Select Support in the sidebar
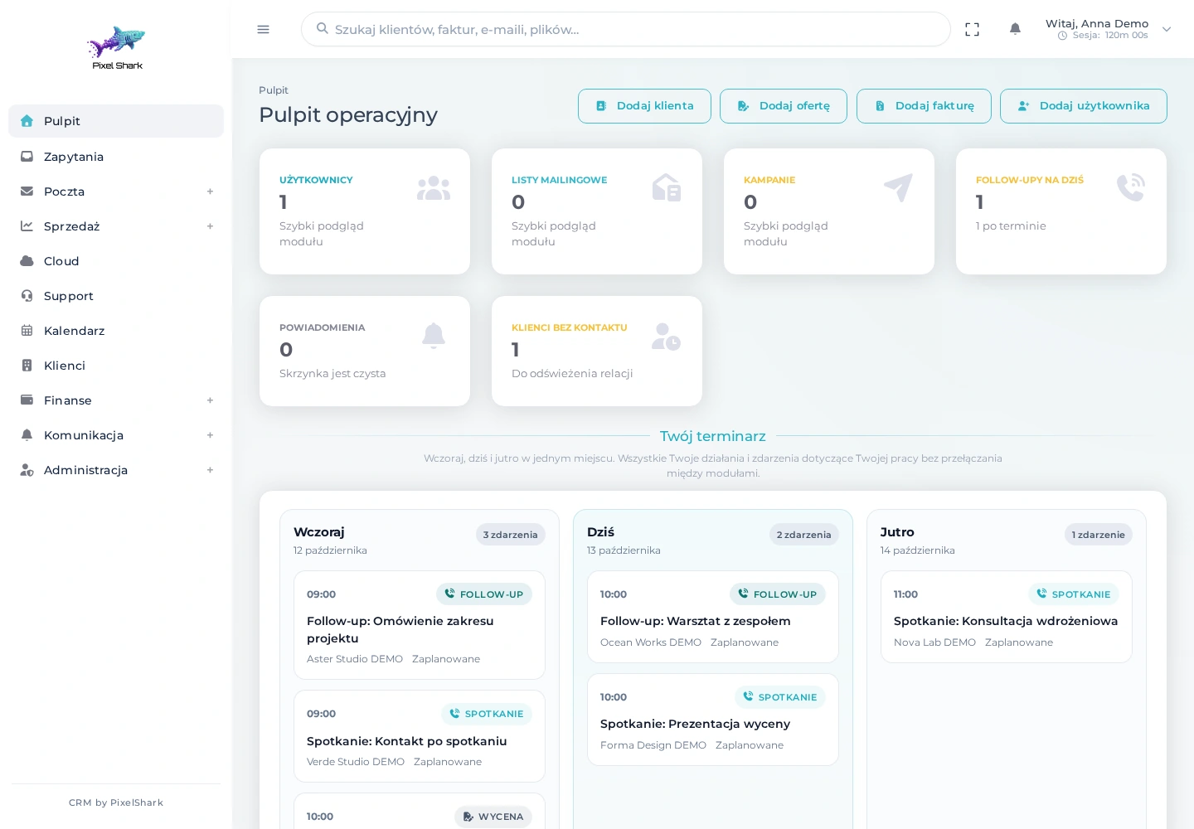This screenshot has width=1194, height=829. 116,296
